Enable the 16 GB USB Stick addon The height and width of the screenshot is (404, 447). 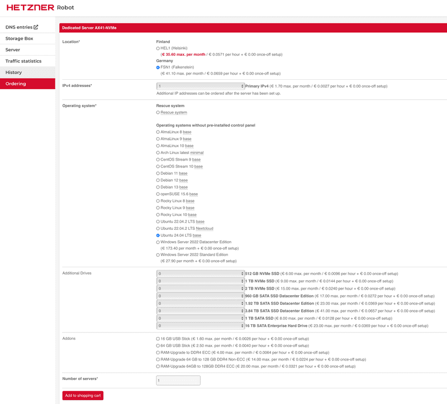158,339
